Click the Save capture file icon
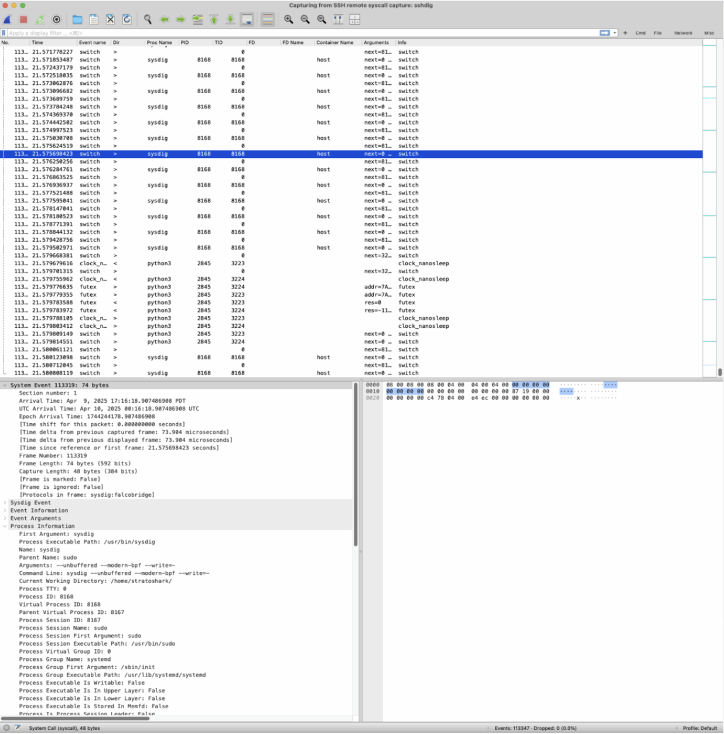 pyautogui.click(x=94, y=20)
